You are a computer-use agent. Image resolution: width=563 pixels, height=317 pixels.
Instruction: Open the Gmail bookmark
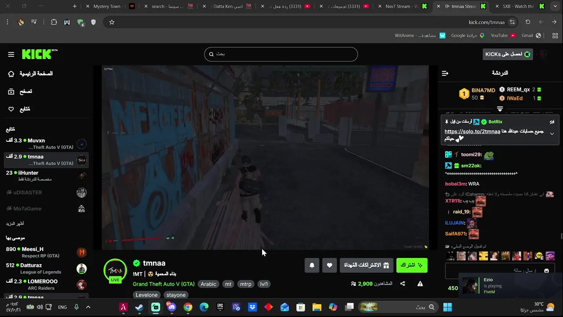tap(531, 35)
